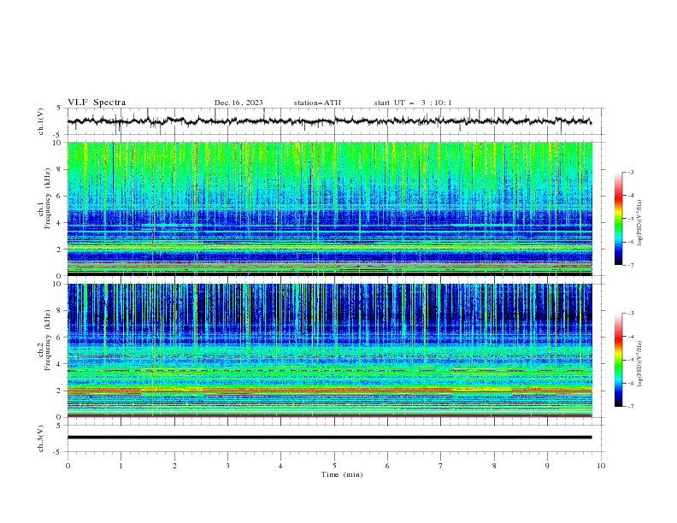This screenshot has height=523, width=677.
Task: Click the 'ch.3(V)' axis label
Action: [x=41, y=438]
